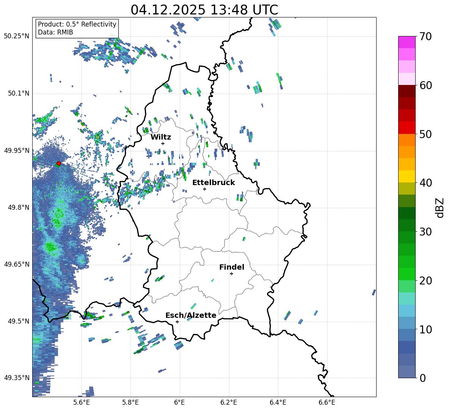
Task: Click the Esch/Alzette station cross marker
Action: pos(177,322)
